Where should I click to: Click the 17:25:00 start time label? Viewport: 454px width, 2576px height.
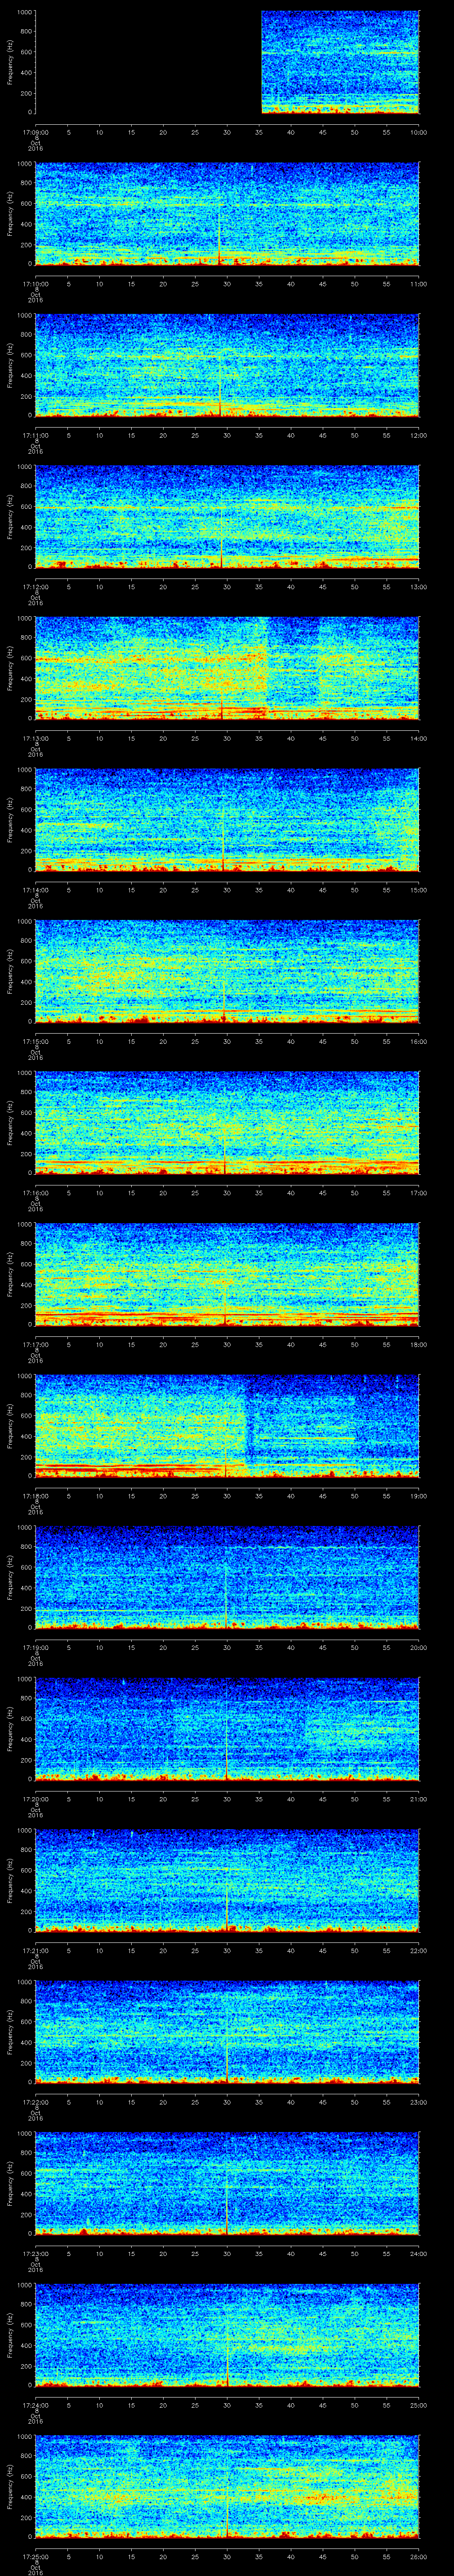point(36,2556)
